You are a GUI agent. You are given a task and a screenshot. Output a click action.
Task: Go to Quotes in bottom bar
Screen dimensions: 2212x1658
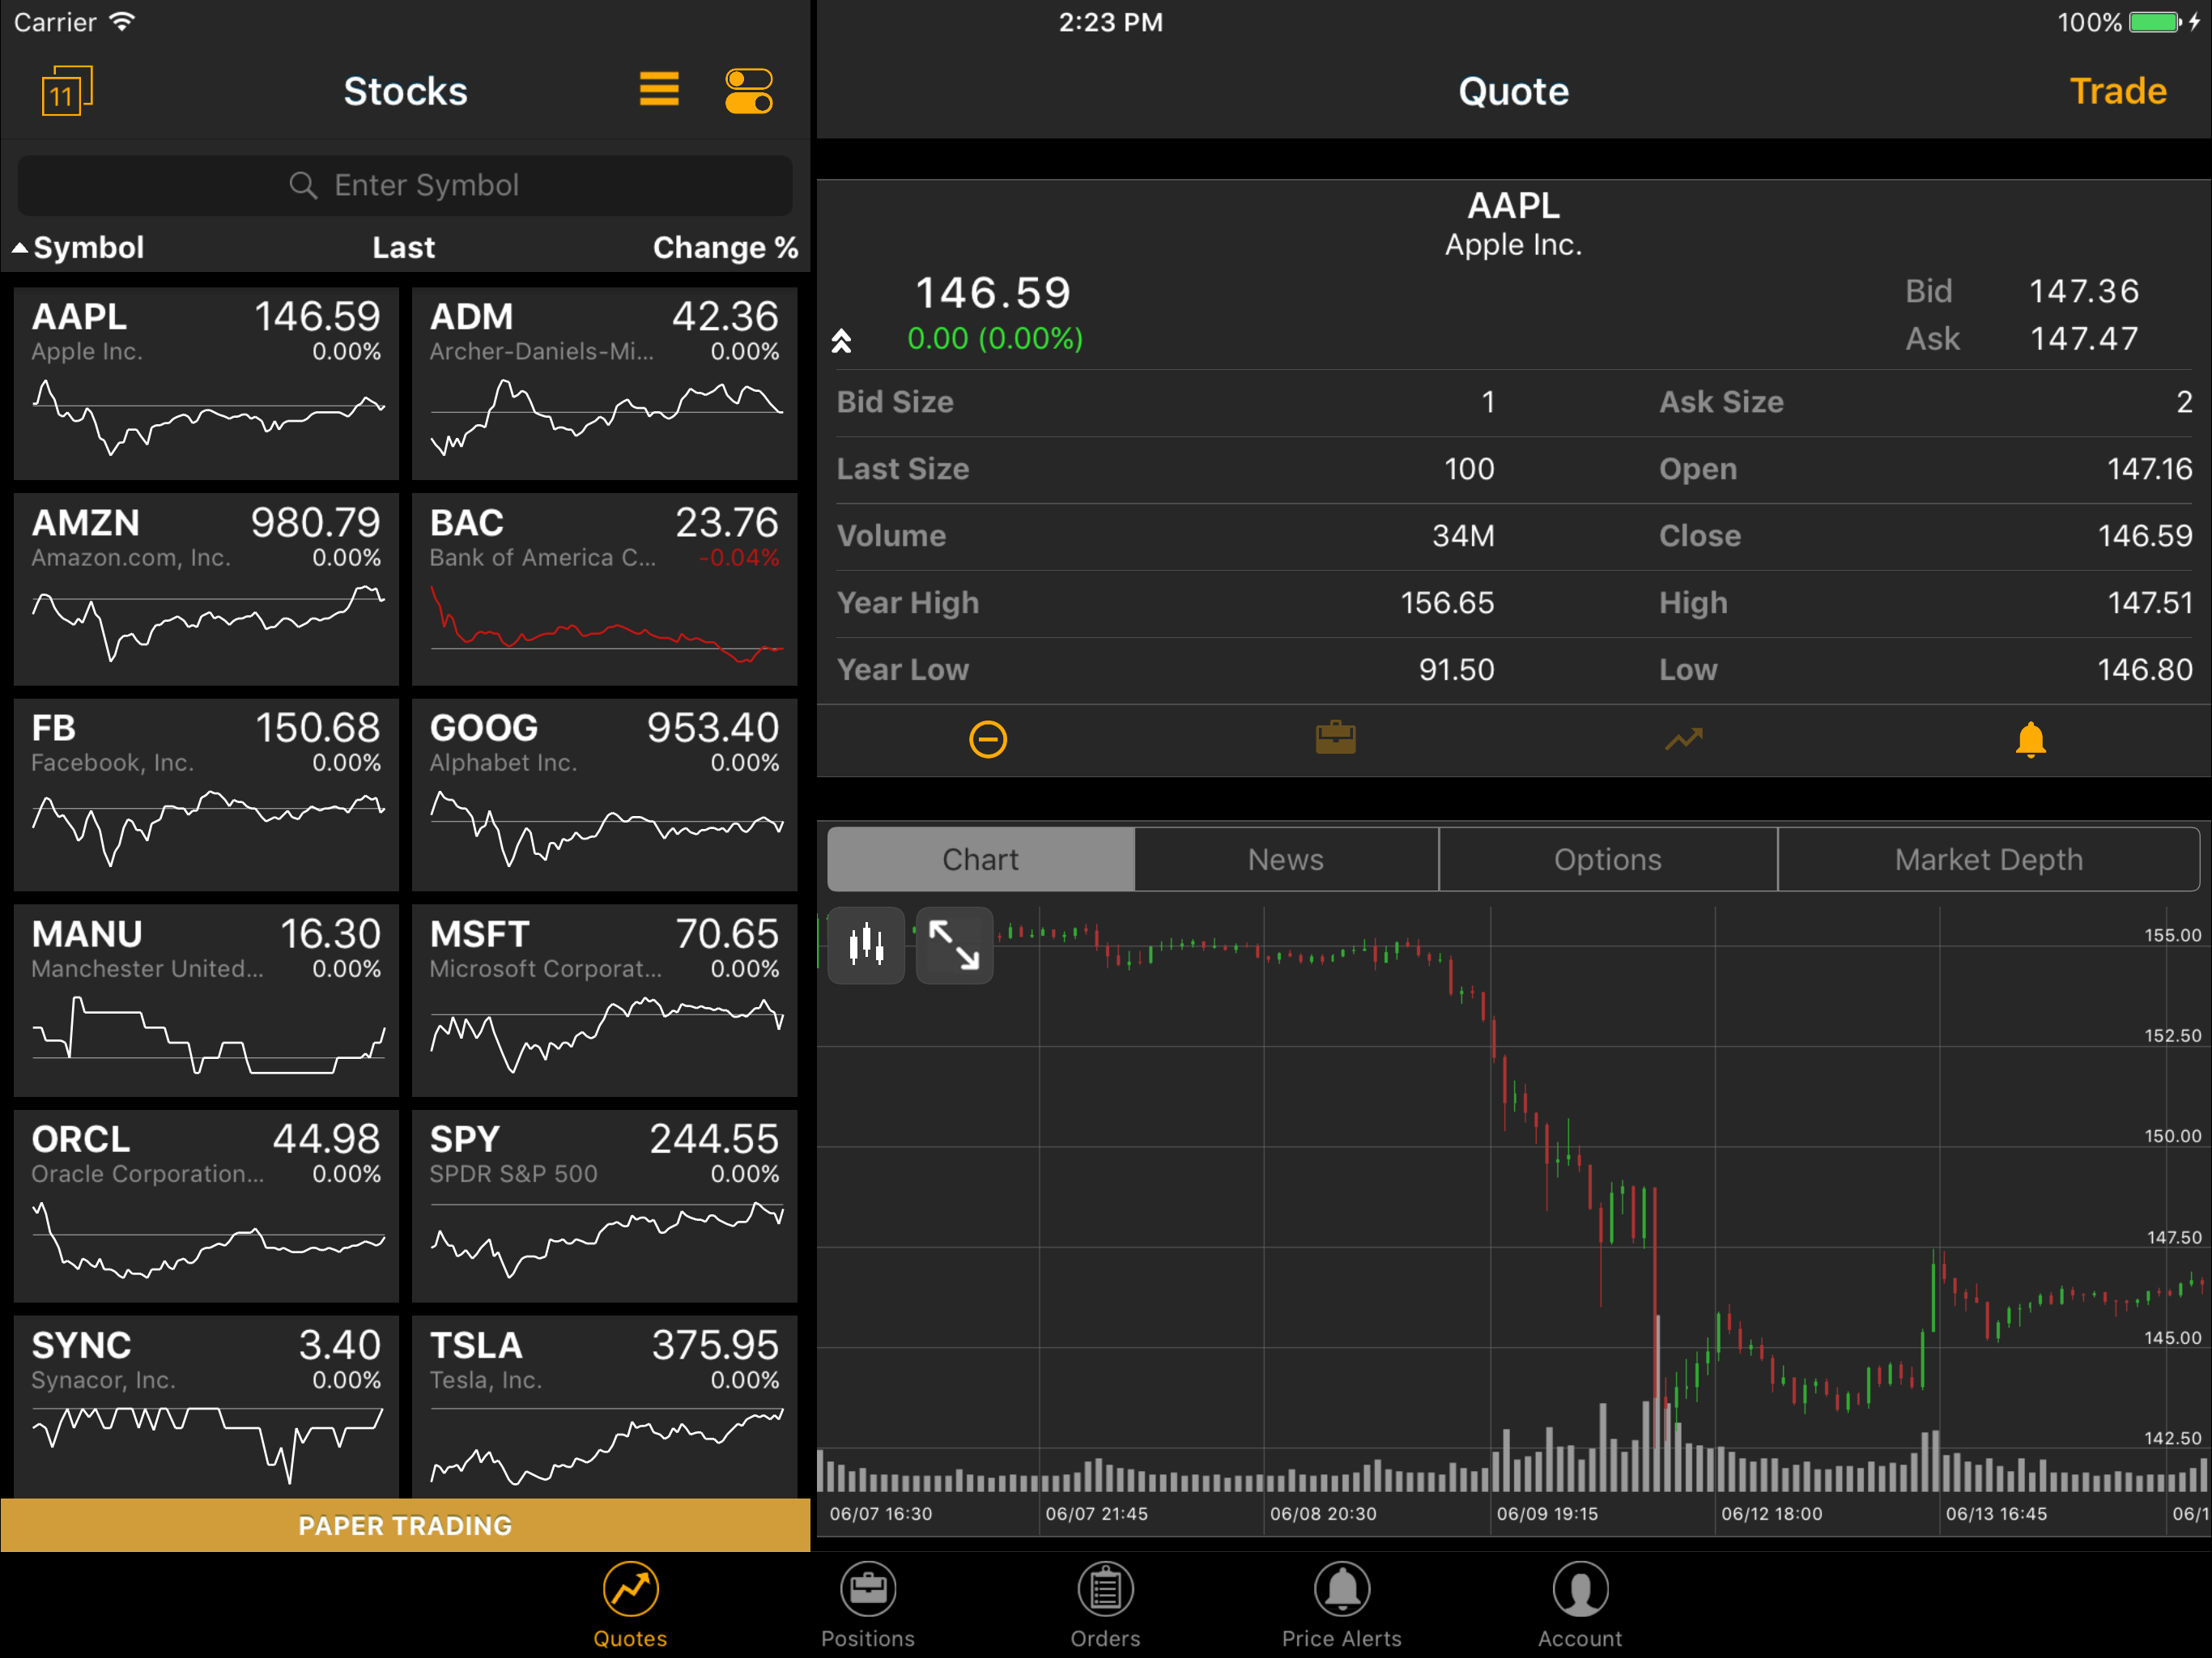tap(630, 1604)
